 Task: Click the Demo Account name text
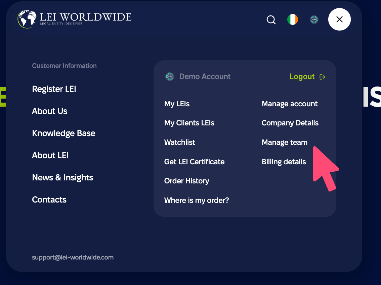click(x=205, y=77)
